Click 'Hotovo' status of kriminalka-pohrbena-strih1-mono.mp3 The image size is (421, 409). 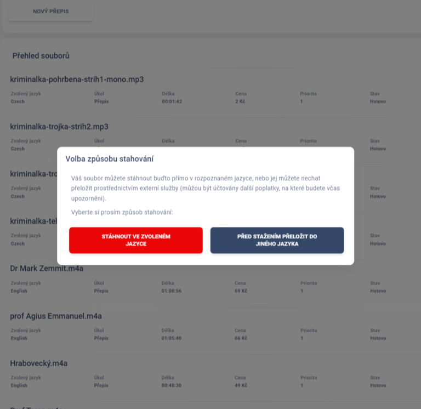(378, 101)
